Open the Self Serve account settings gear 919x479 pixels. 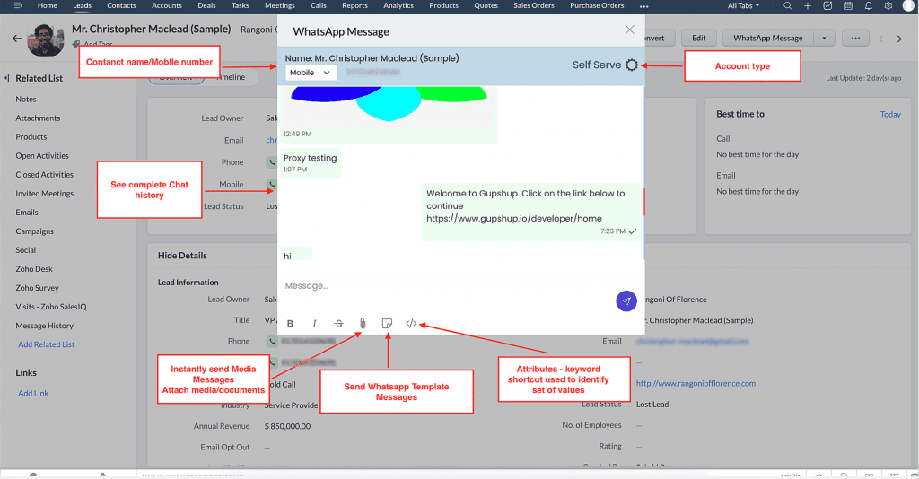(631, 65)
